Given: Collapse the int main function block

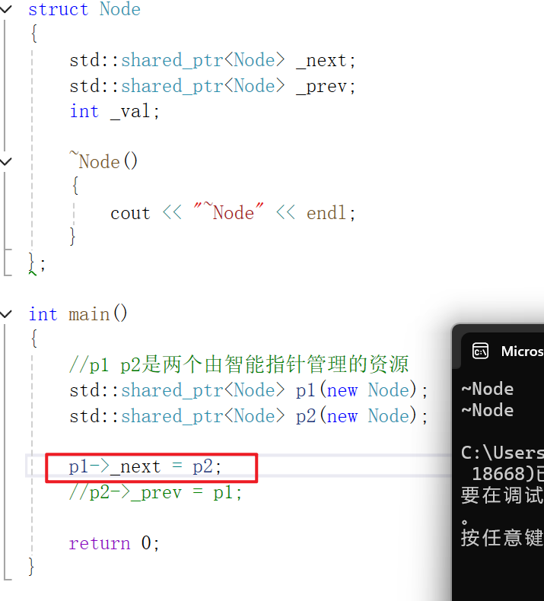Looking at the screenshot, I should point(6,314).
